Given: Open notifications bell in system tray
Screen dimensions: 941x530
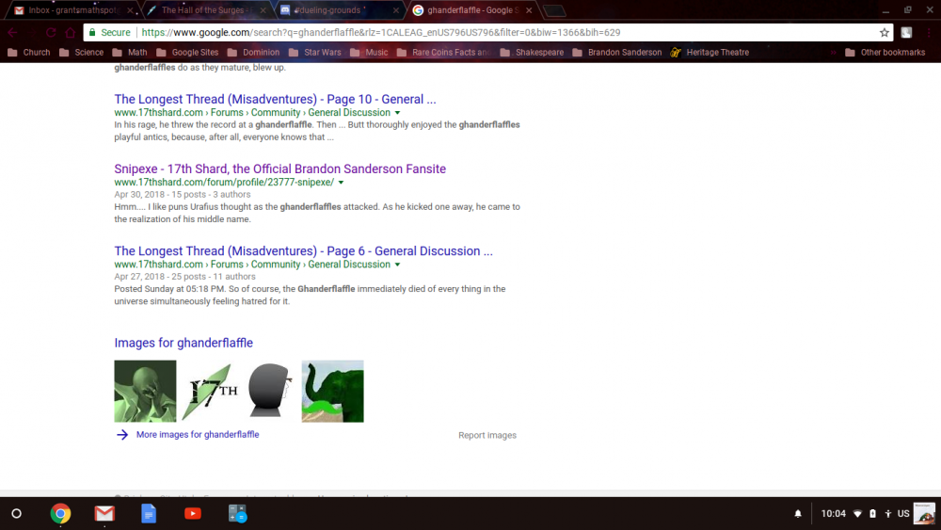Looking at the screenshot, I should 798,514.
